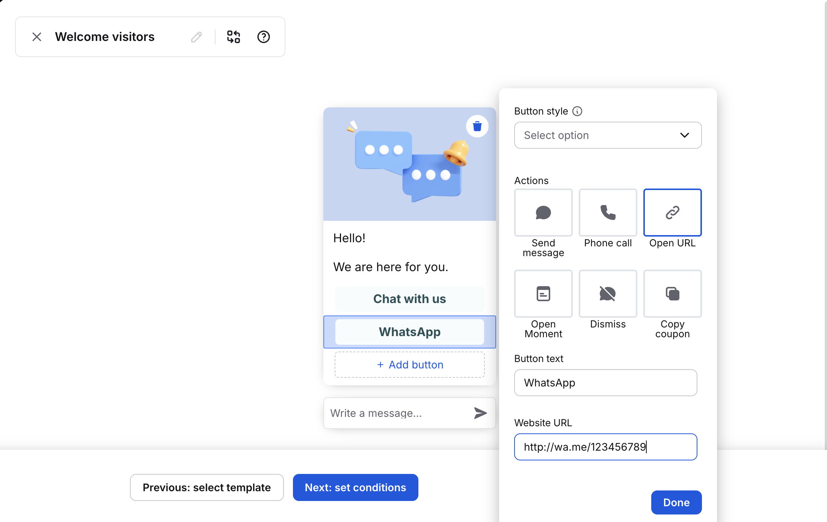Click the switch template icon in the header

(x=233, y=37)
